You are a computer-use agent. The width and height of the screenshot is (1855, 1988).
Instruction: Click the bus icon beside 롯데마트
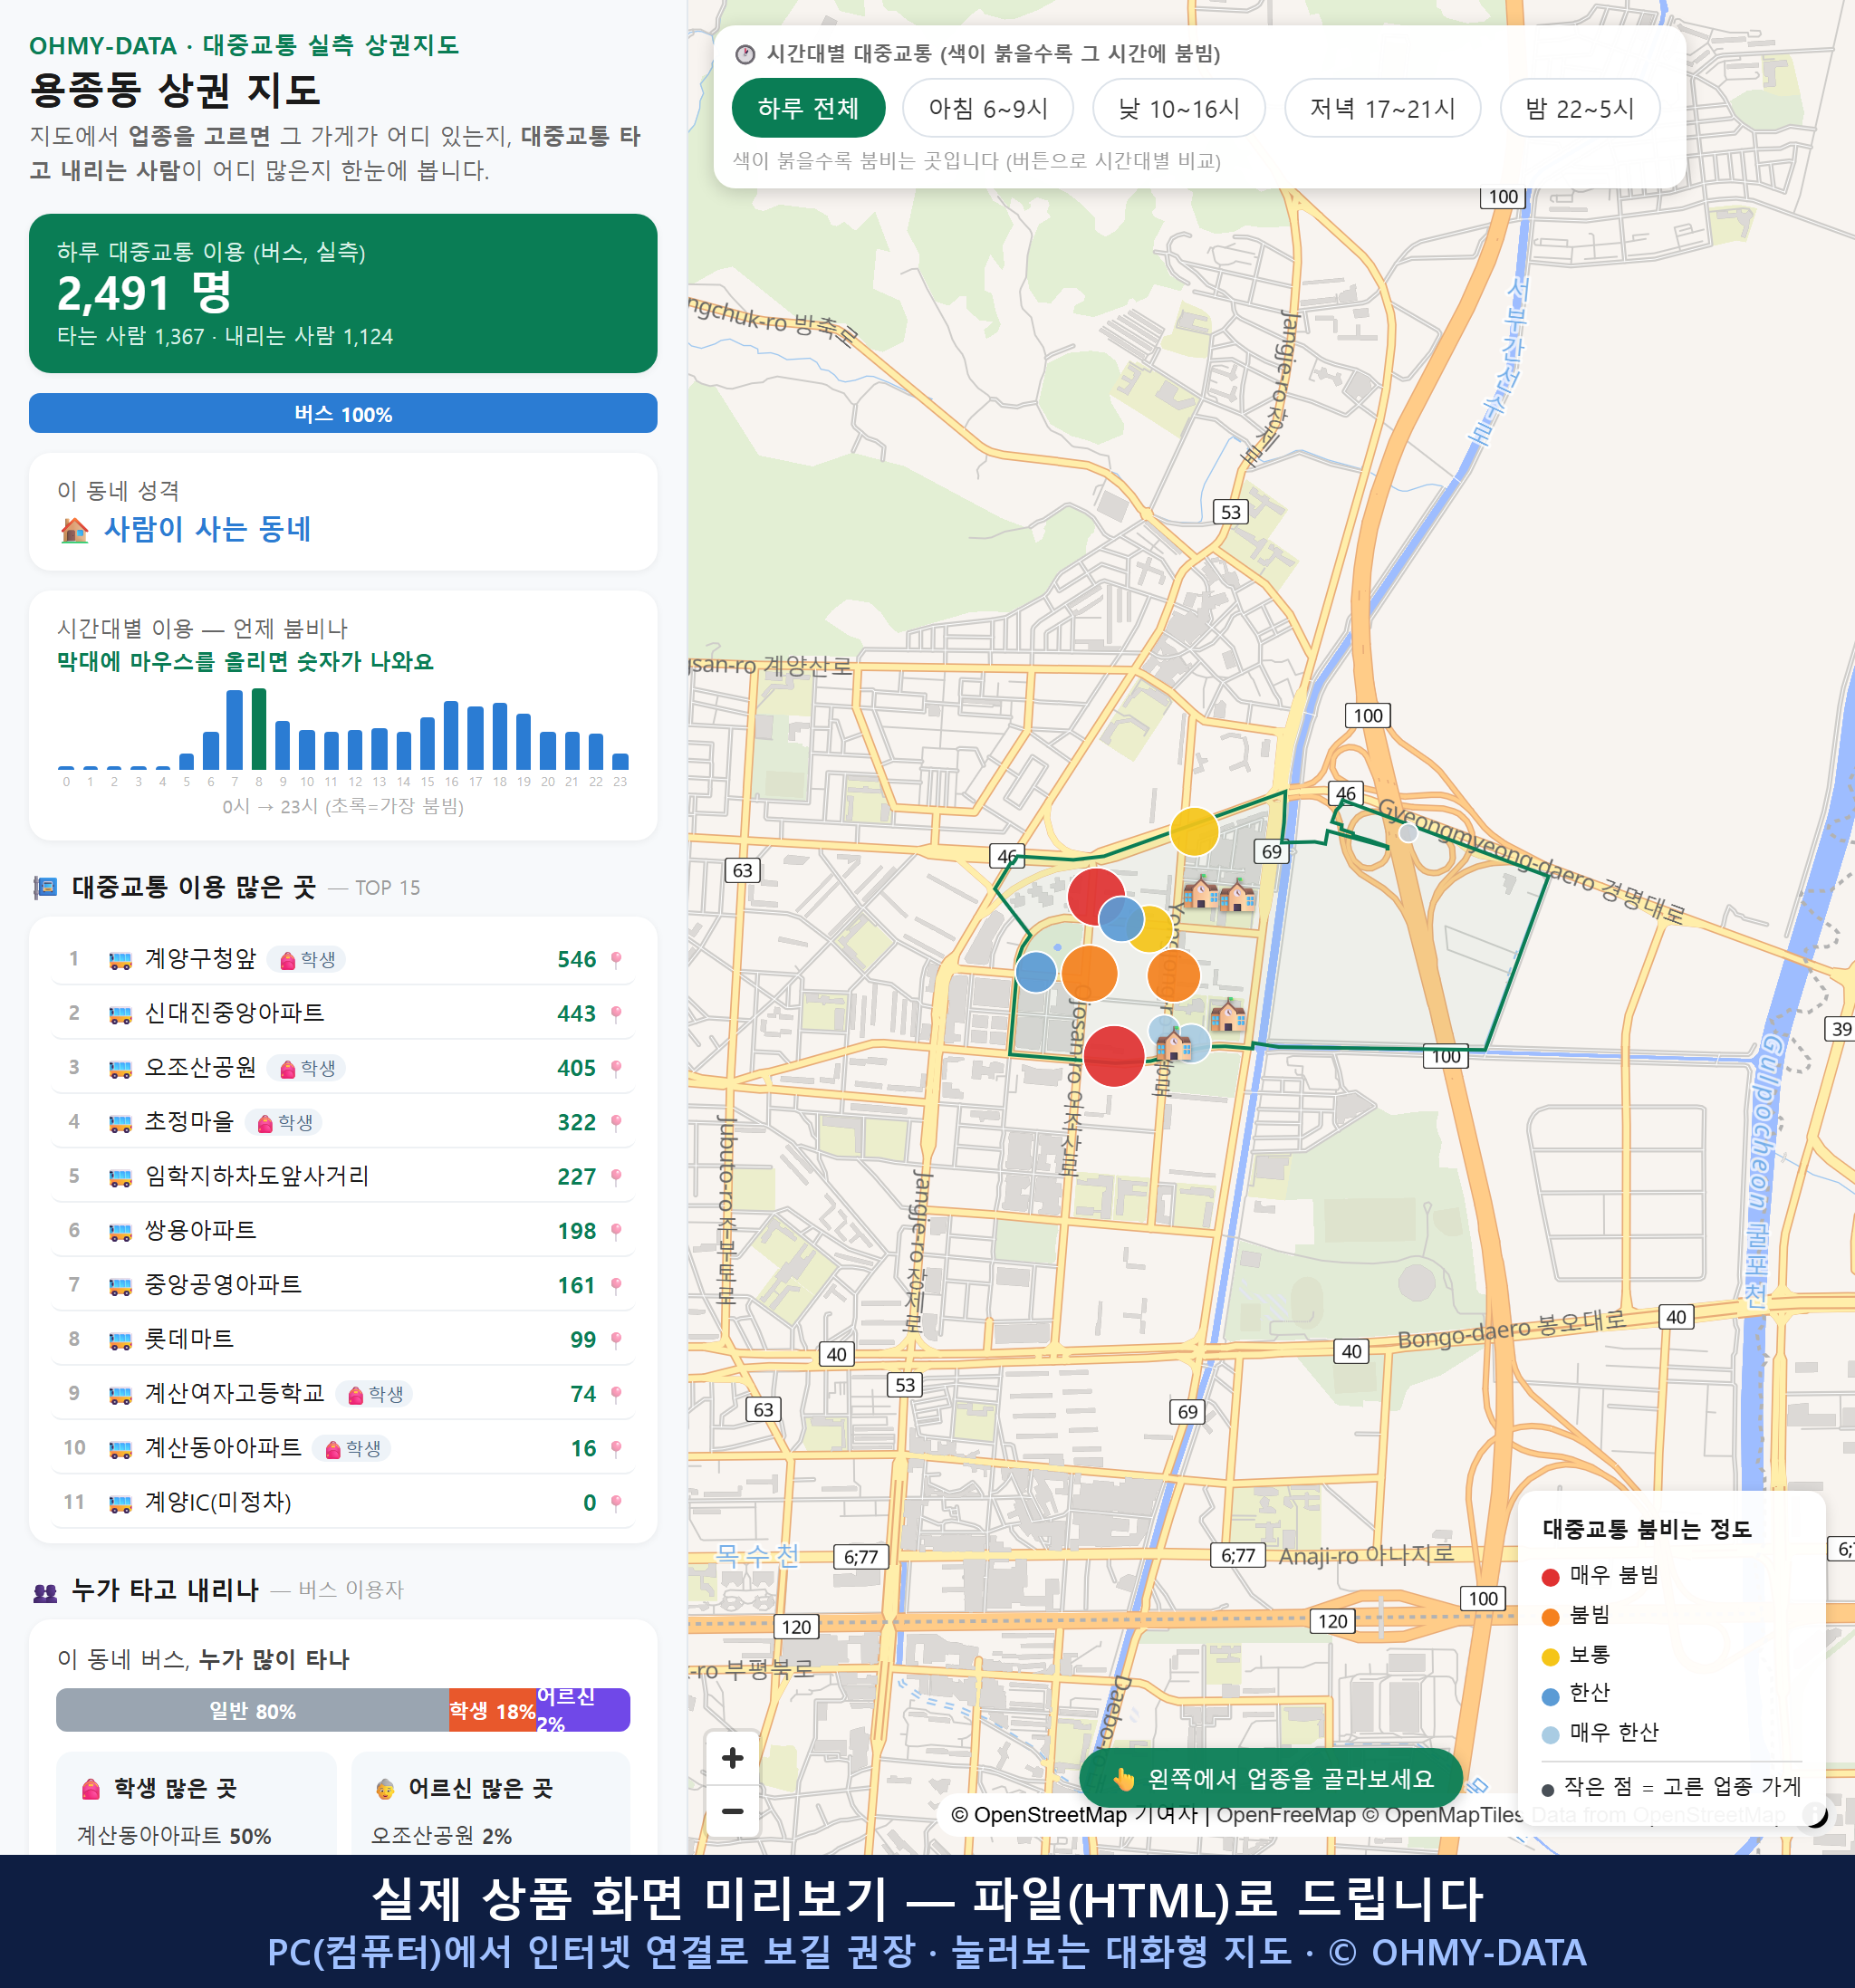(x=120, y=1341)
